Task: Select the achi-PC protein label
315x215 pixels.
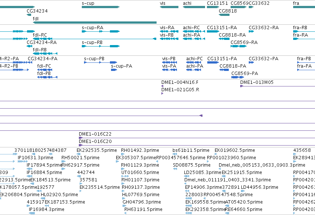Action: [194, 59]
